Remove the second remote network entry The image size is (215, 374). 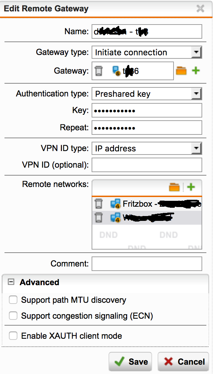[99, 218]
